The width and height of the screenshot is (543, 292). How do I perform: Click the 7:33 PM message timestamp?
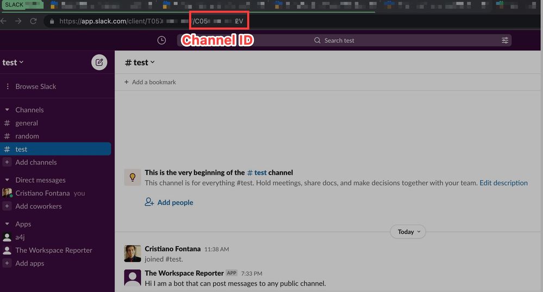click(x=252, y=274)
